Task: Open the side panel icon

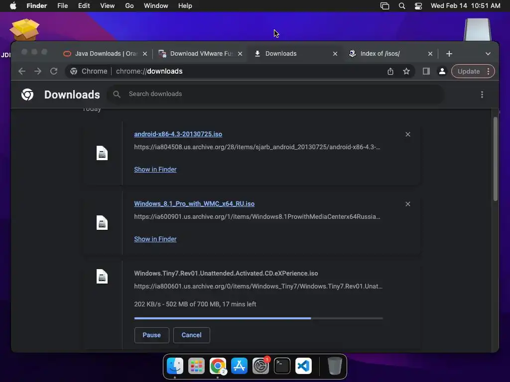Action: pyautogui.click(x=426, y=71)
